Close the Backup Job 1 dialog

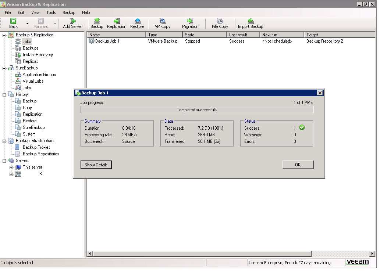click(x=320, y=93)
